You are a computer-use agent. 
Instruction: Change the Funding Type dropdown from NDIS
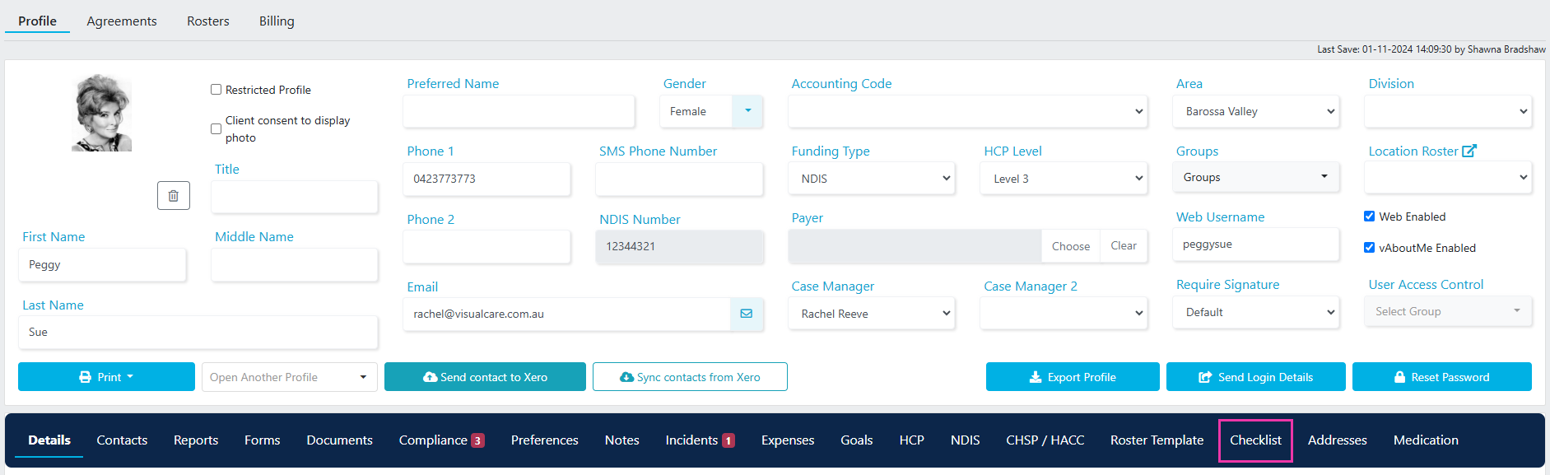(x=872, y=179)
